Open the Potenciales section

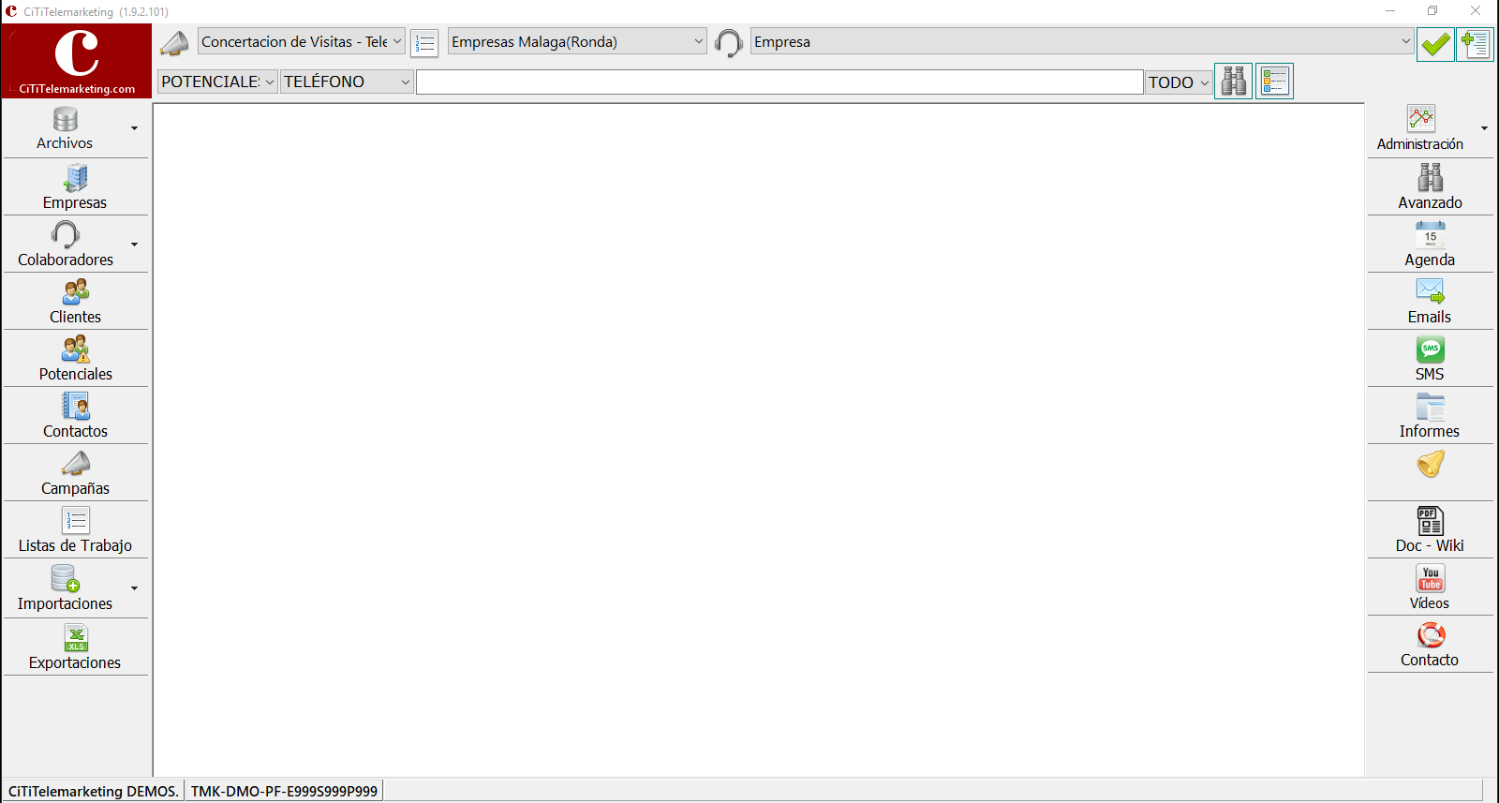[75, 359]
